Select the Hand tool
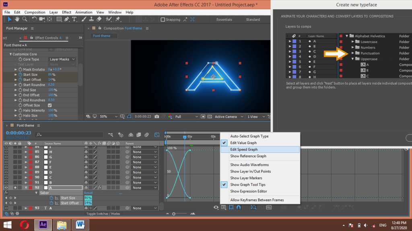This screenshot has width=412, height=231. click(17, 19)
